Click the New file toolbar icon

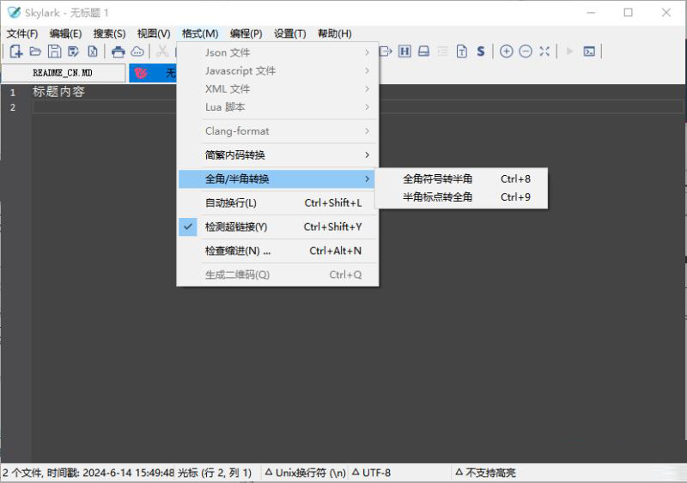tap(15, 51)
